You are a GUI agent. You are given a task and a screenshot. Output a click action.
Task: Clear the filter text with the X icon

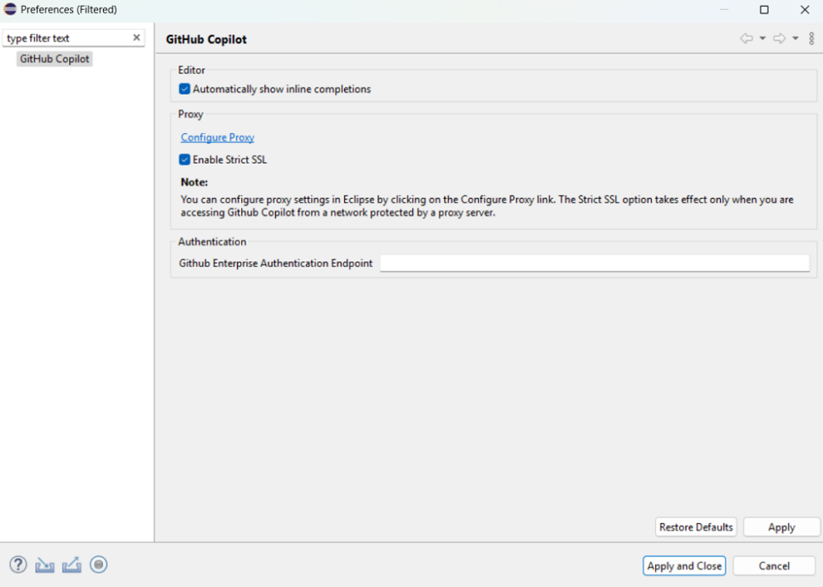[136, 37]
